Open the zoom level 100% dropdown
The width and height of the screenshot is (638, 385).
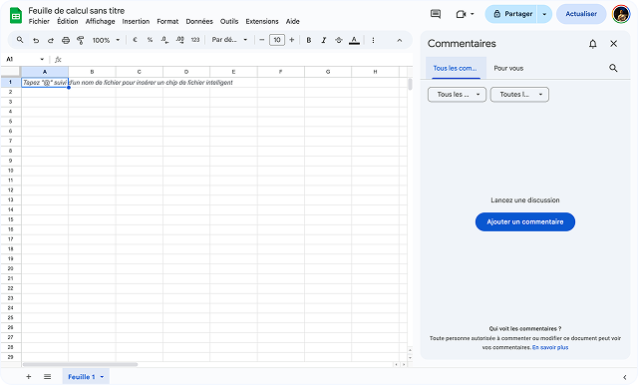(106, 40)
